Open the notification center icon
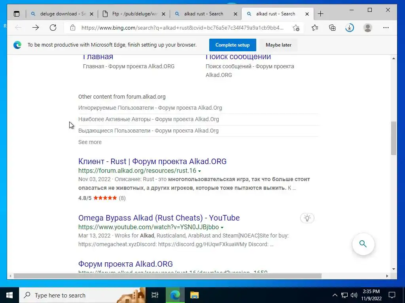This screenshot has width=405, height=303. coord(392,295)
